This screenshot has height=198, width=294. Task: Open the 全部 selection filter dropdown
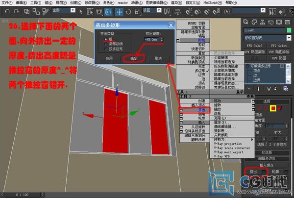(73, 10)
